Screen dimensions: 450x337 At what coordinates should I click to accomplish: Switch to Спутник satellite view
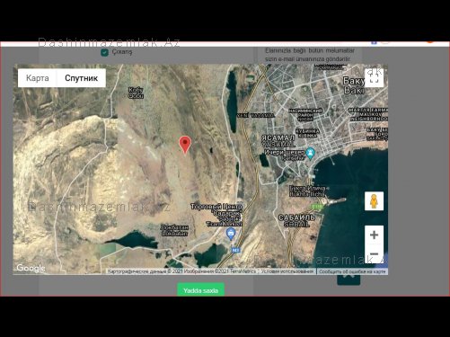pos(82,78)
